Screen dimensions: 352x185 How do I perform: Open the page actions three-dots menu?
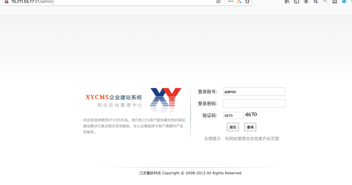(230, 1)
